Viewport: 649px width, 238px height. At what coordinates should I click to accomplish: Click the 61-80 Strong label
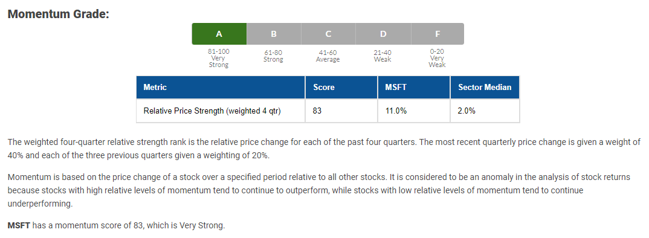point(273,56)
